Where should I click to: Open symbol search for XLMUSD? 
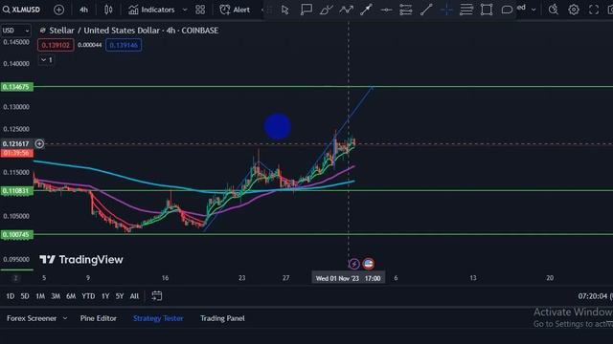pyautogui.click(x=21, y=10)
